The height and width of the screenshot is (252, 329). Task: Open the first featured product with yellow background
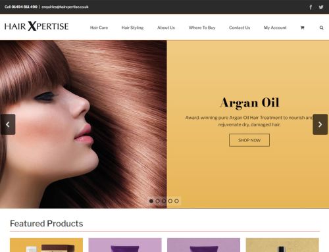tap(46, 245)
